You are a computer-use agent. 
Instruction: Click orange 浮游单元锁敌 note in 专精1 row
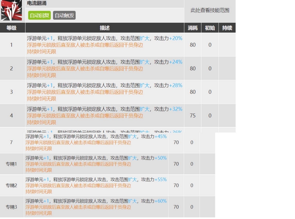point(78,164)
